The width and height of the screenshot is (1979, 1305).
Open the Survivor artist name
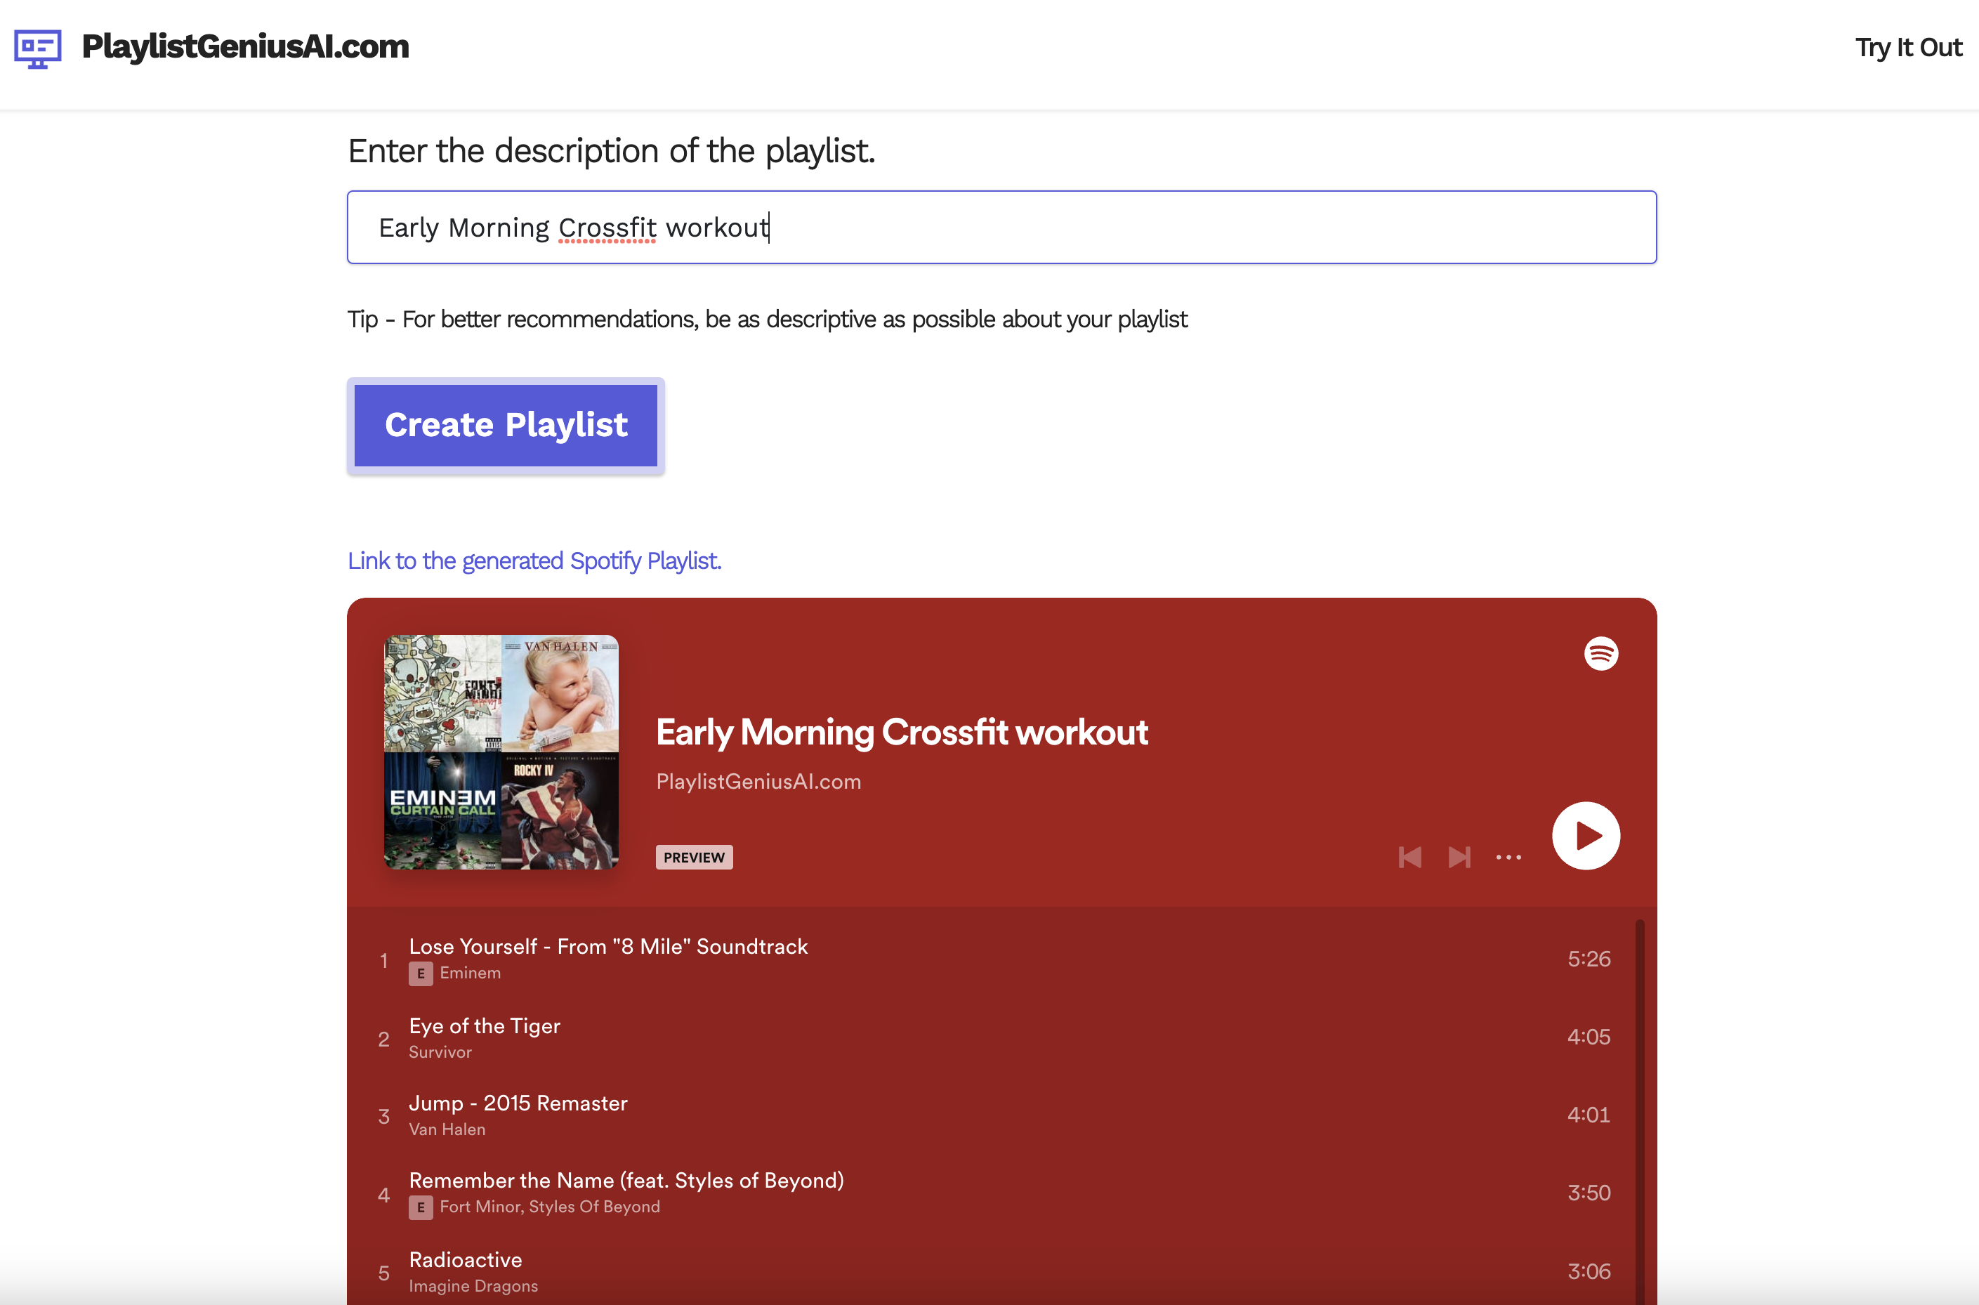pos(440,1052)
